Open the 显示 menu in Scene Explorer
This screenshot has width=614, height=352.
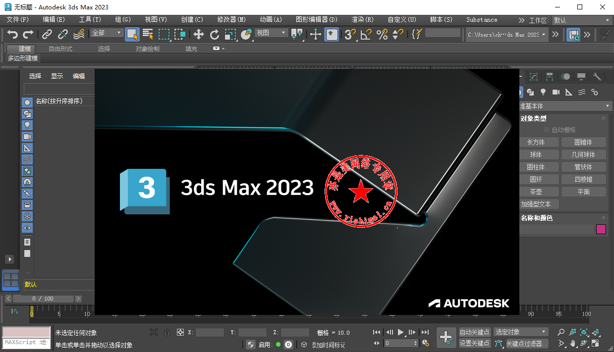coord(57,76)
